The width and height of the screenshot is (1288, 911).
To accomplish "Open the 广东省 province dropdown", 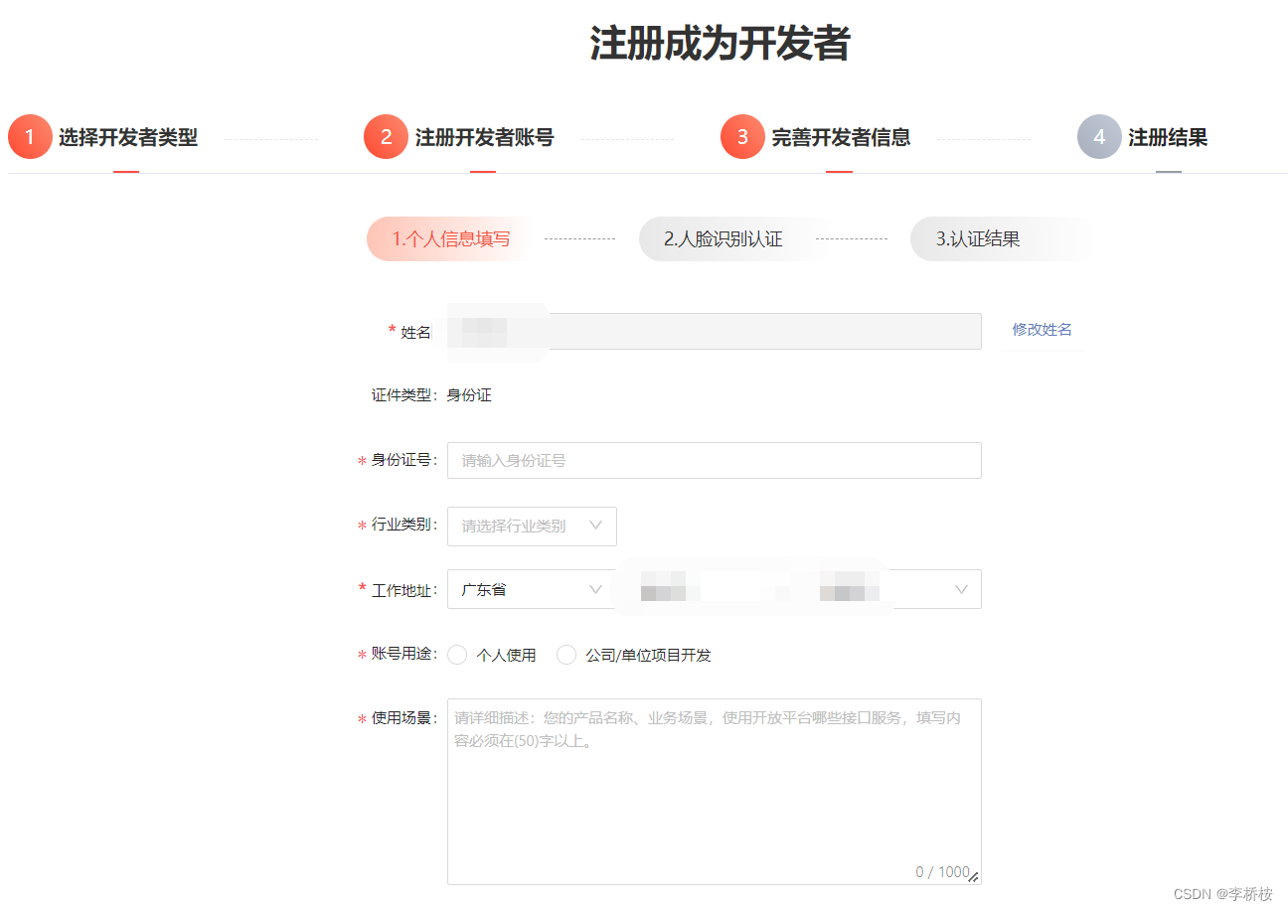I will coord(532,589).
